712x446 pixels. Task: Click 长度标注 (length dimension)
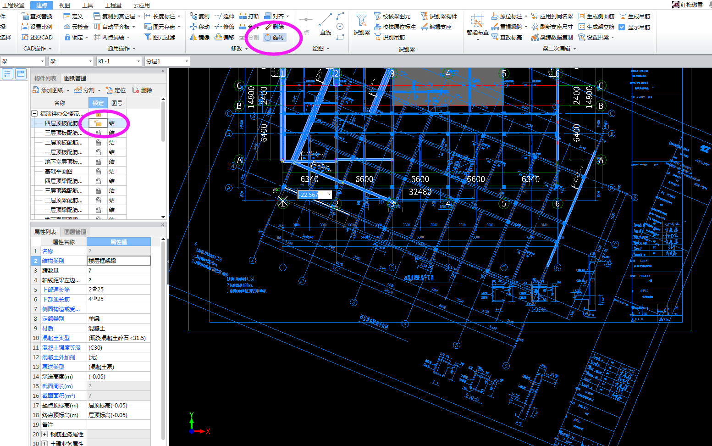tap(162, 16)
